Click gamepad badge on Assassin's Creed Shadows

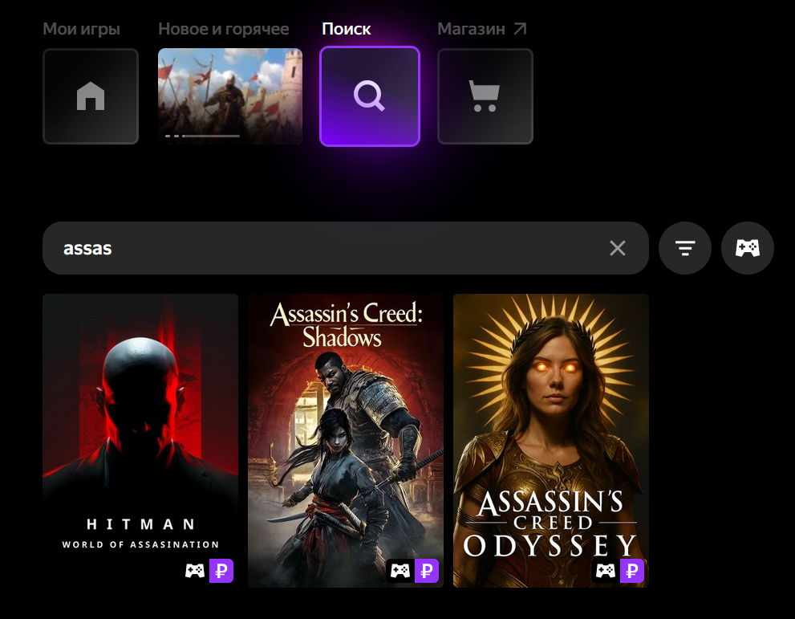click(400, 571)
